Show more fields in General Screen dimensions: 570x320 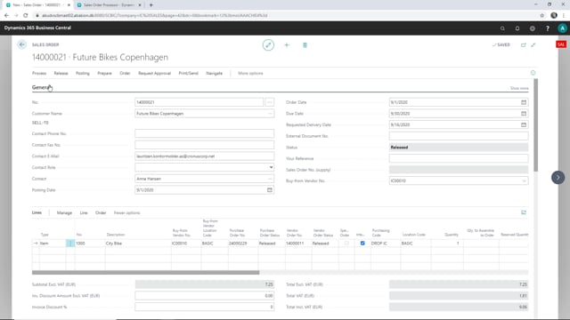(x=519, y=88)
